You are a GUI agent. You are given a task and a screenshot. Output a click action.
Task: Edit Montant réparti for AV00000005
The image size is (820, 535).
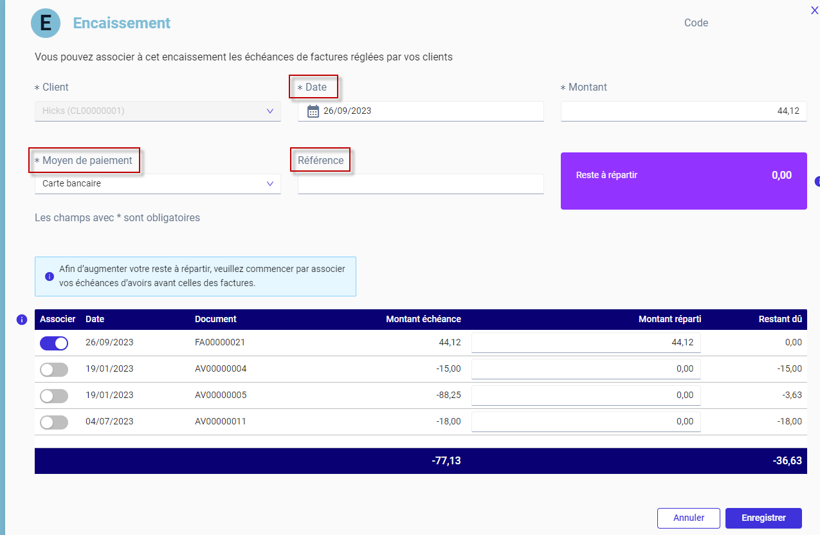pyautogui.click(x=586, y=395)
